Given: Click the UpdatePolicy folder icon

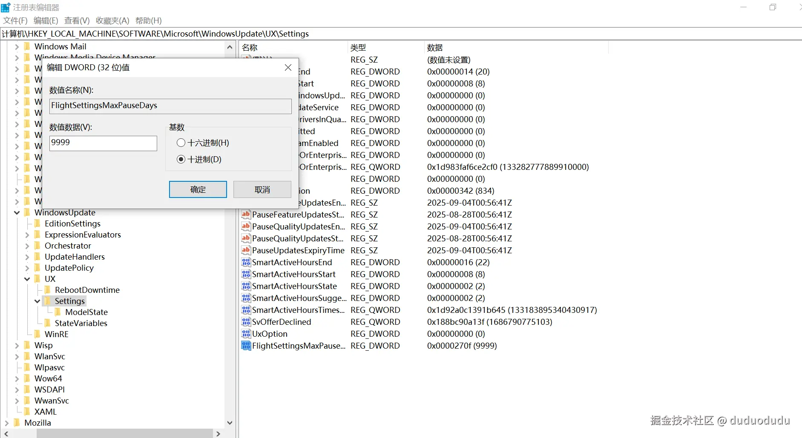Looking at the screenshot, I should [37, 268].
